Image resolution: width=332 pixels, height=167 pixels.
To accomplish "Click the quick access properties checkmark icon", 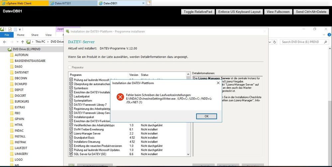I will click(10, 29).
